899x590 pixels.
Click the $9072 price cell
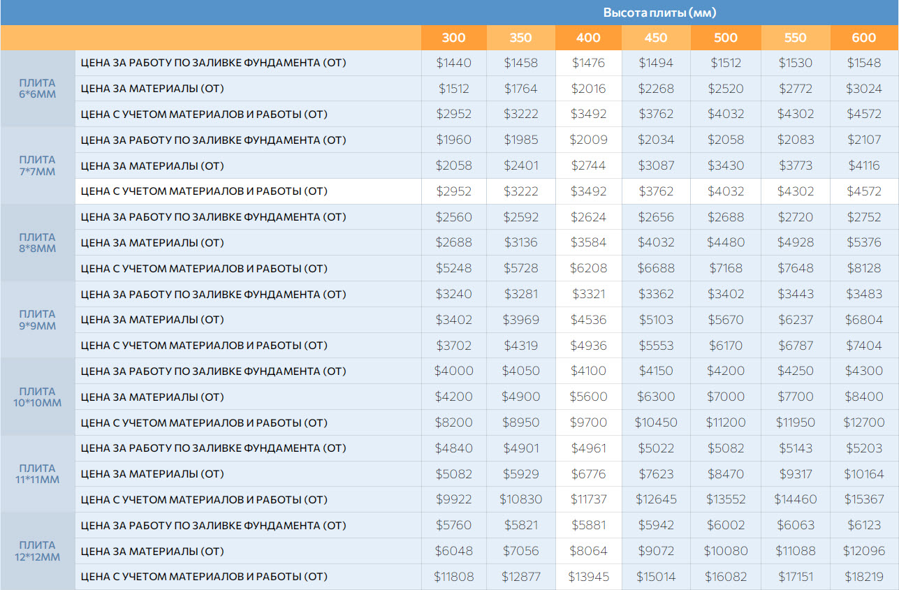(x=656, y=552)
